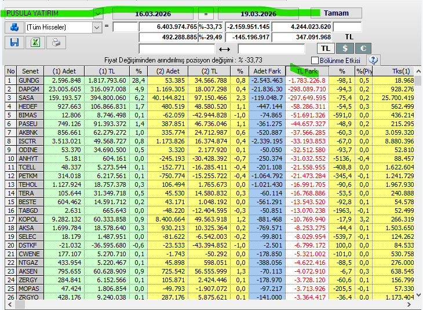Select the PASEU stock cell
The width and height of the screenshot is (423, 310).
[x=30, y=124]
